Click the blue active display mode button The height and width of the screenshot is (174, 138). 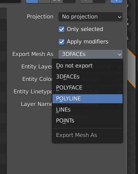(x=32, y=1)
